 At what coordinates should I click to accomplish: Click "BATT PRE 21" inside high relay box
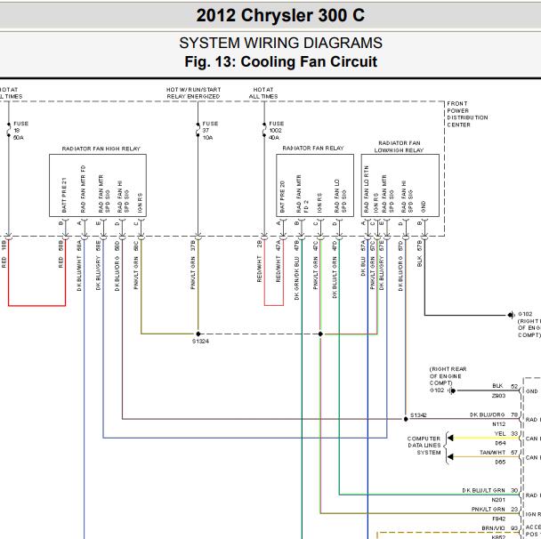(x=64, y=195)
